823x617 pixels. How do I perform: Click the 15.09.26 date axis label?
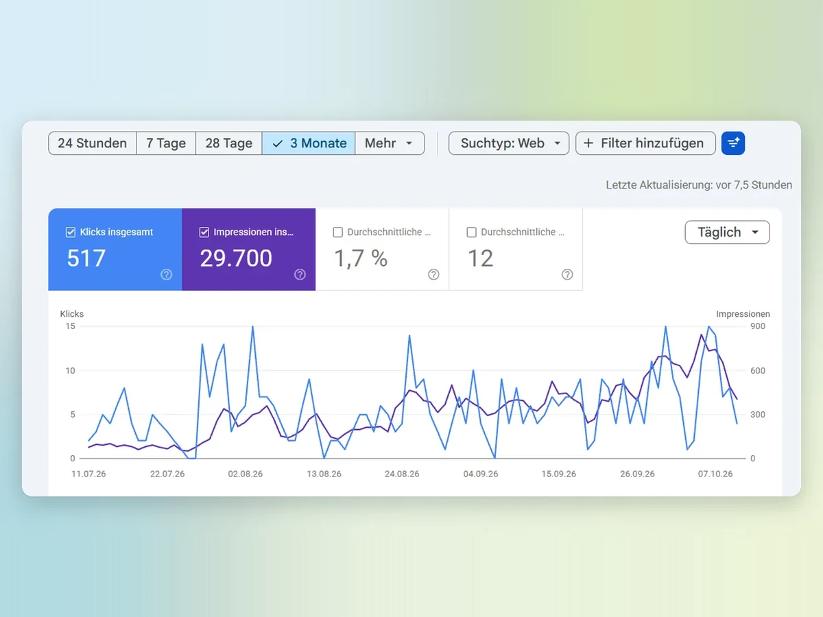[559, 474]
